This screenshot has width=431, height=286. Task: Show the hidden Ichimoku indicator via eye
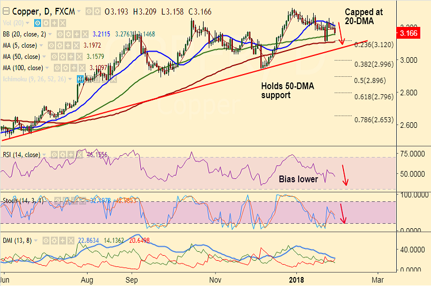(x=80, y=79)
